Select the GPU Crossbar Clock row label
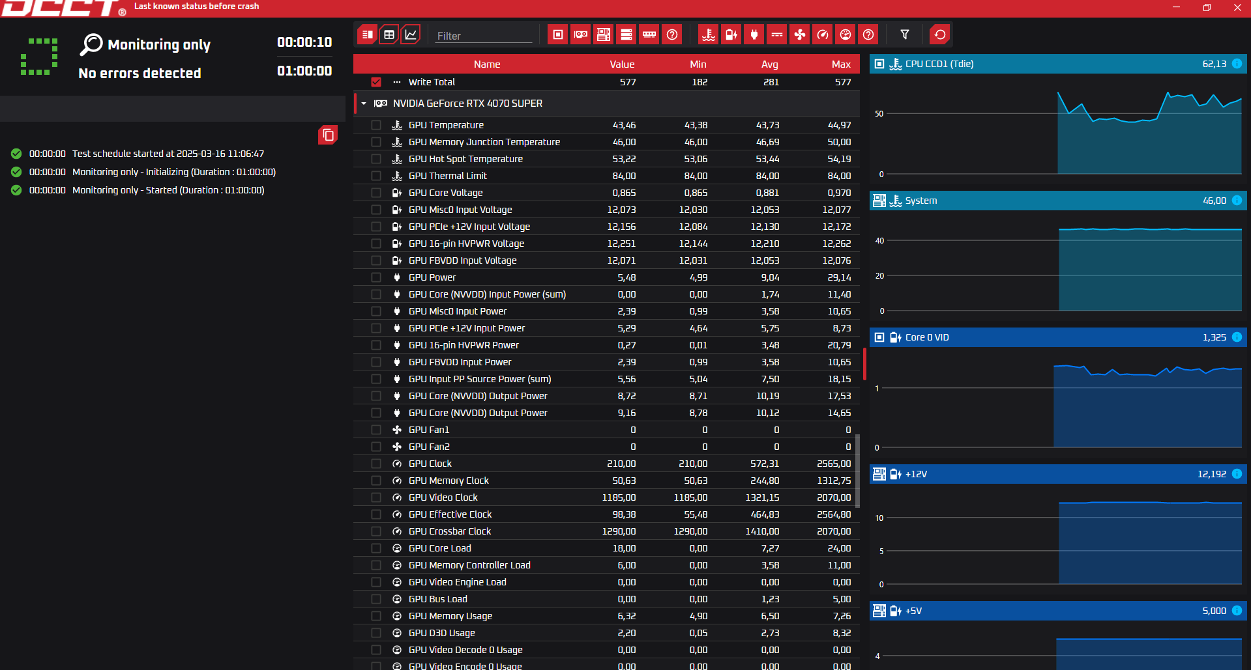 (450, 531)
